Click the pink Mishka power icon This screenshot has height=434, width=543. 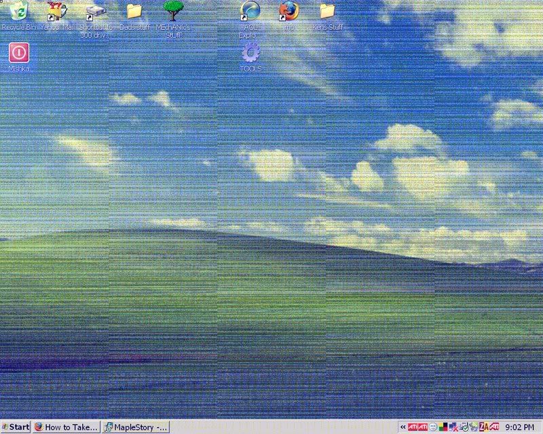click(x=19, y=57)
